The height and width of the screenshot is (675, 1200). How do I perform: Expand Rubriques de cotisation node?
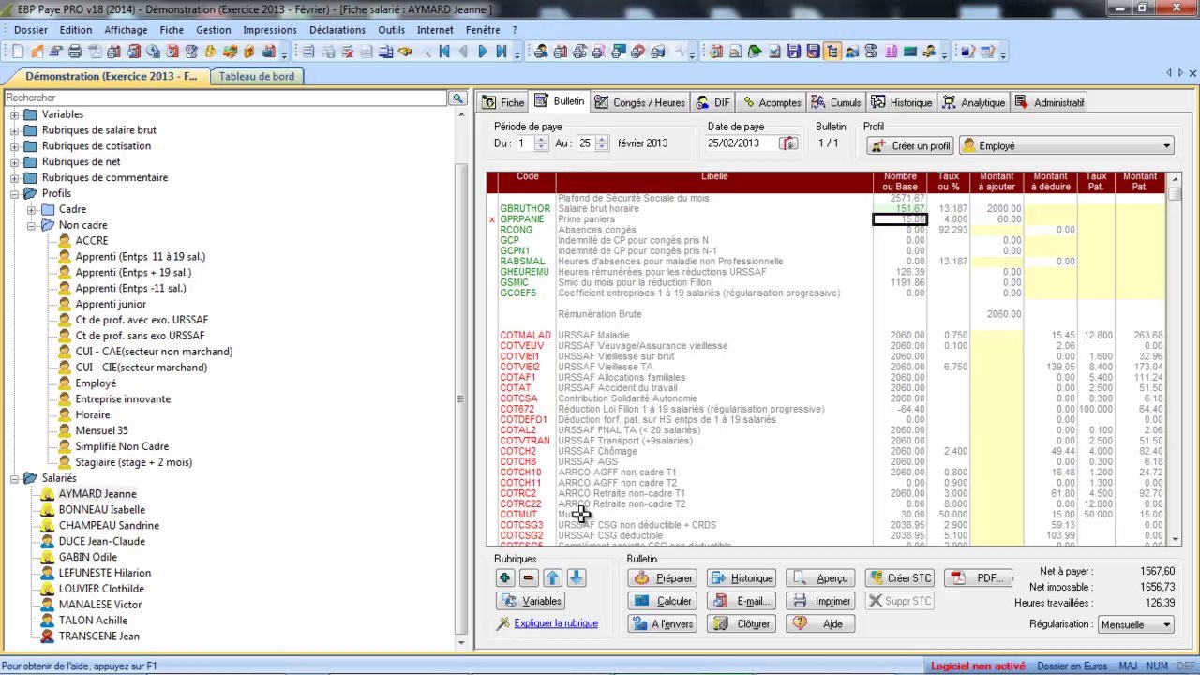(x=15, y=146)
